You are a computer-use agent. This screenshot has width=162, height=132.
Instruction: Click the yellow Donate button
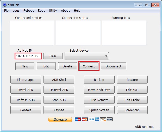(60, 119)
